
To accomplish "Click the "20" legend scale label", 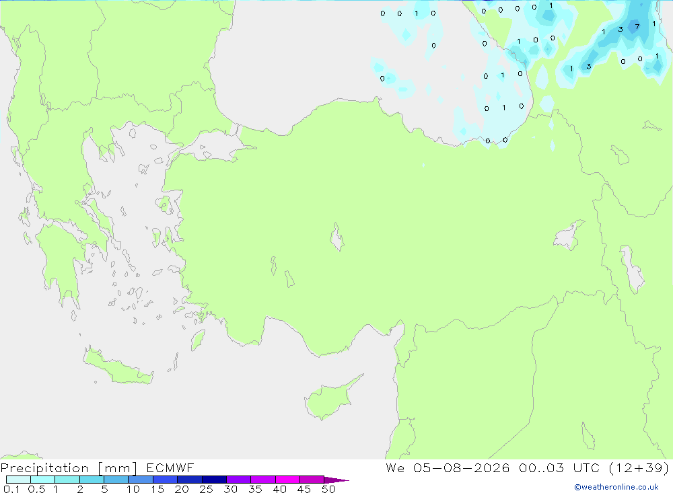I will click(x=182, y=489).
